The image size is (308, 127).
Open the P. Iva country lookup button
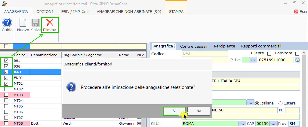[253, 60]
